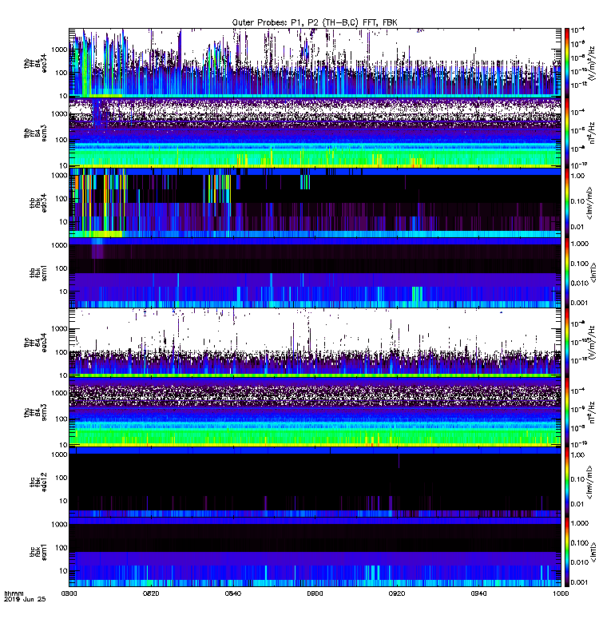Click the 0900 time axis label

[x=315, y=593]
